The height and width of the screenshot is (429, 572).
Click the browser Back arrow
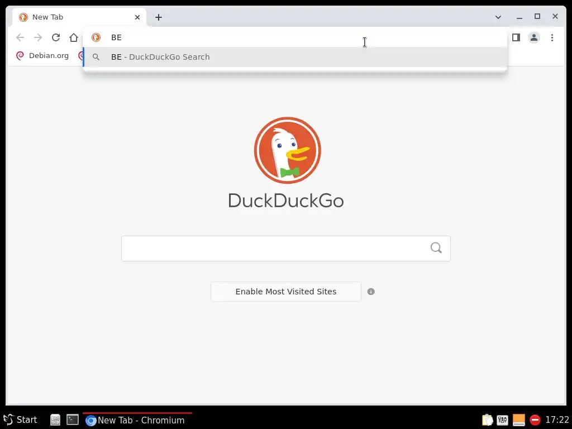pyautogui.click(x=20, y=37)
